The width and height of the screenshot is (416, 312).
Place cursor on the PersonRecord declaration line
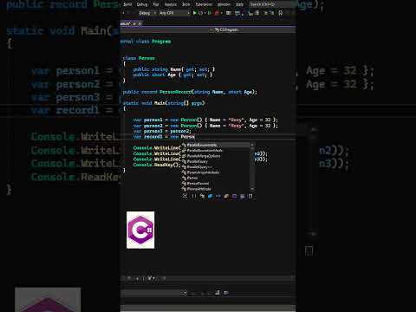click(x=190, y=92)
